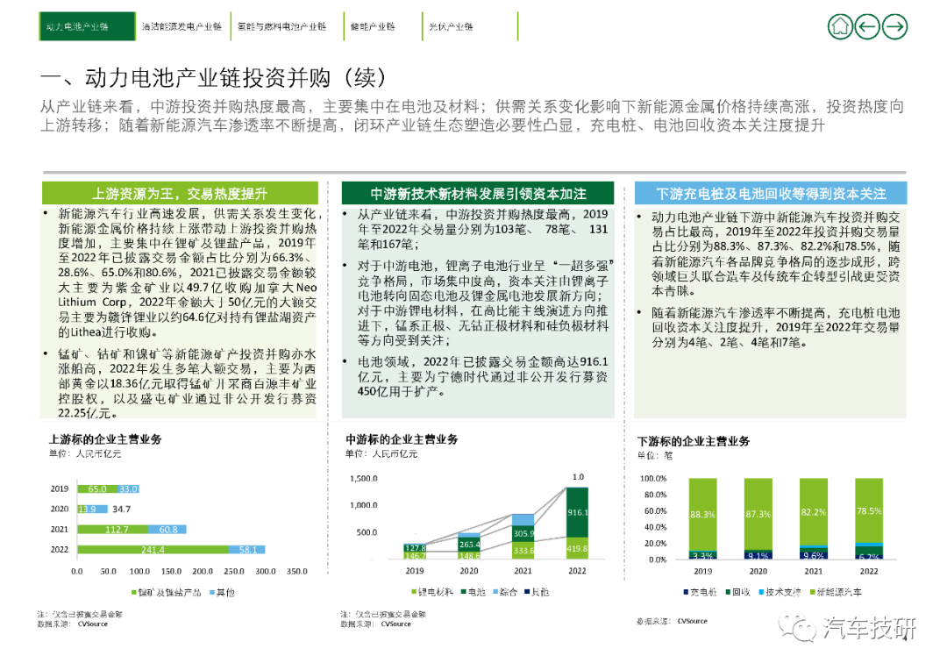Viewport: 947px width, 670px height.
Task: Click the 127.8 bar segment for 2019
Action: click(415, 548)
